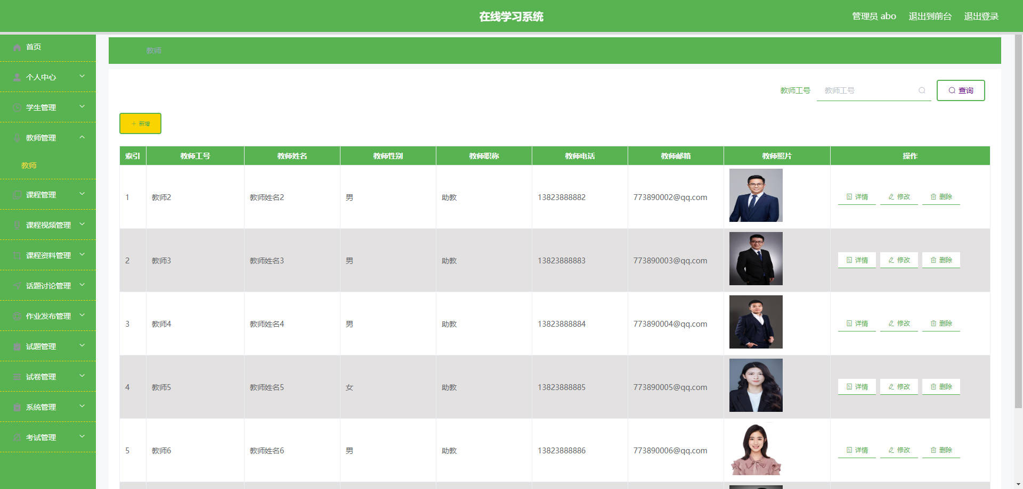Click 修改 for 教师2
The image size is (1023, 489).
pyautogui.click(x=899, y=197)
